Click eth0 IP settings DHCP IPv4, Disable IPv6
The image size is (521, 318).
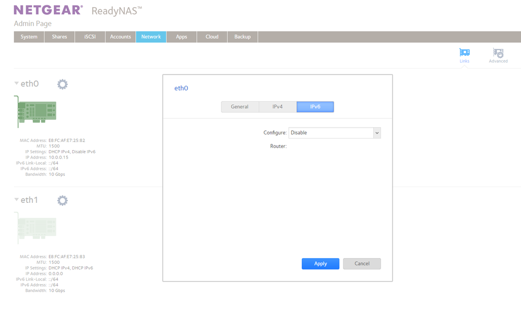click(x=72, y=152)
